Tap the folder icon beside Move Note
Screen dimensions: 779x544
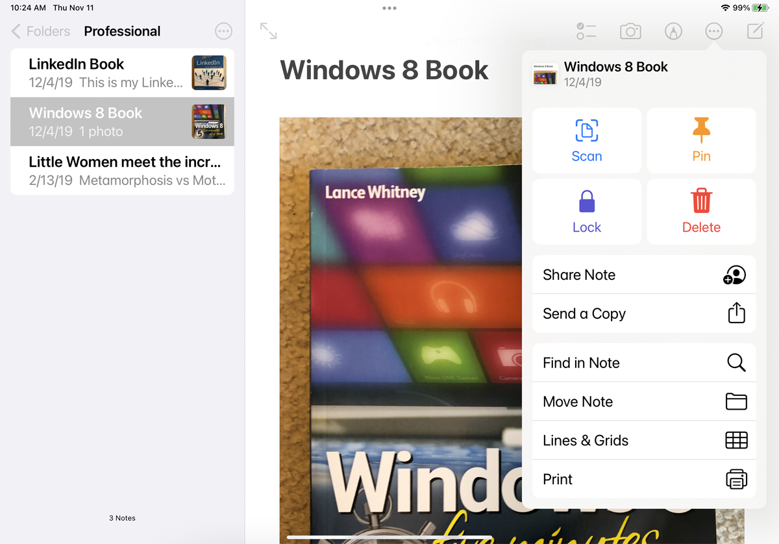point(736,401)
